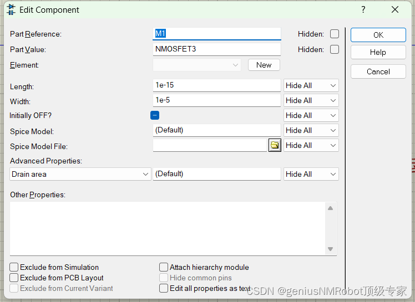Enable Exclude from PCB Layout
415x302 pixels.
pos(14,278)
